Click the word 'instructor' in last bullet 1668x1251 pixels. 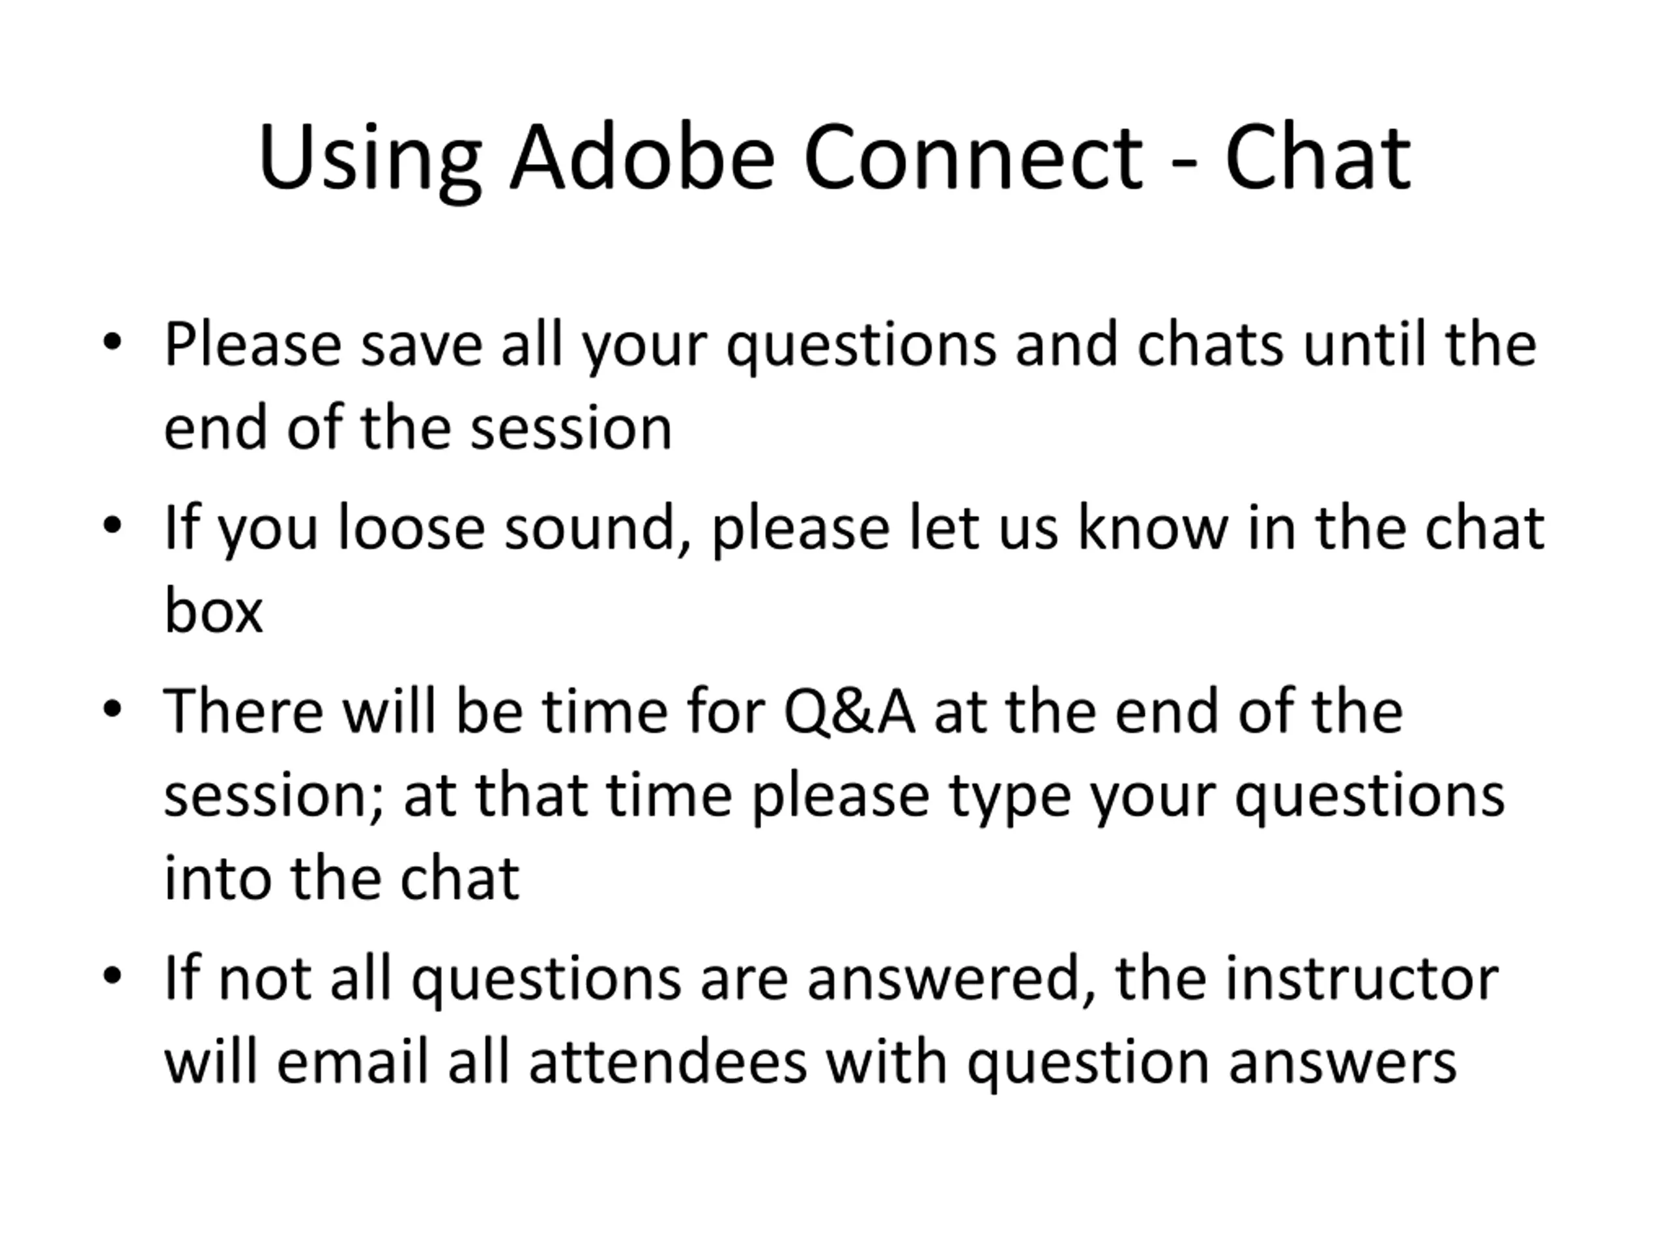tap(1361, 978)
